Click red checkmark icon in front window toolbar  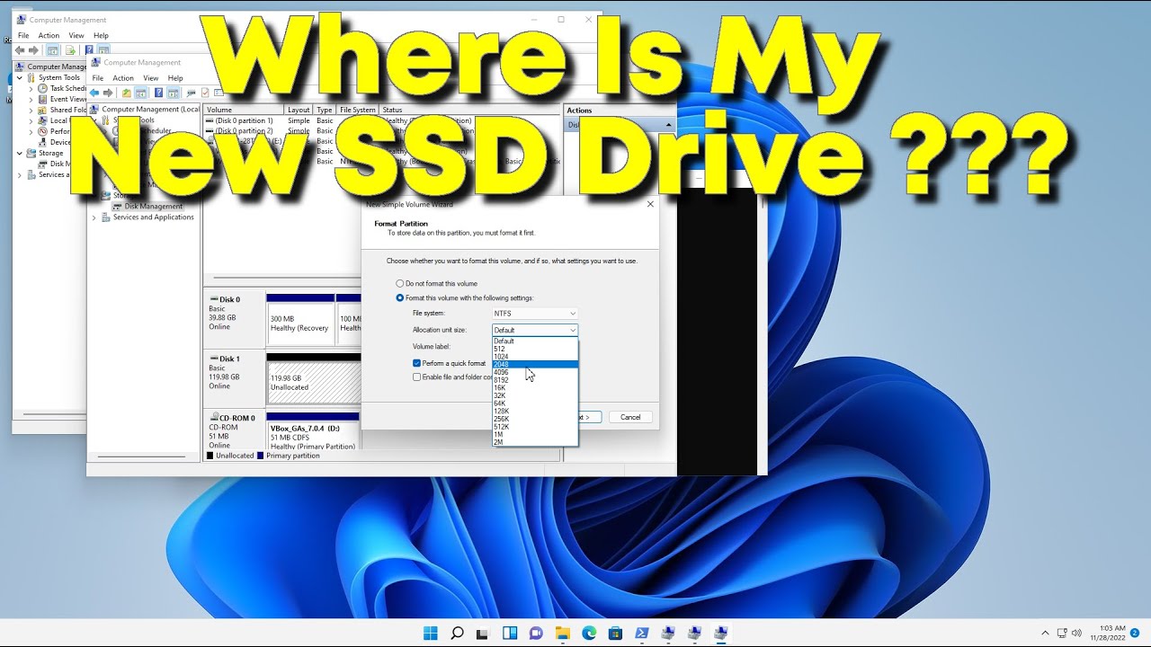point(205,93)
